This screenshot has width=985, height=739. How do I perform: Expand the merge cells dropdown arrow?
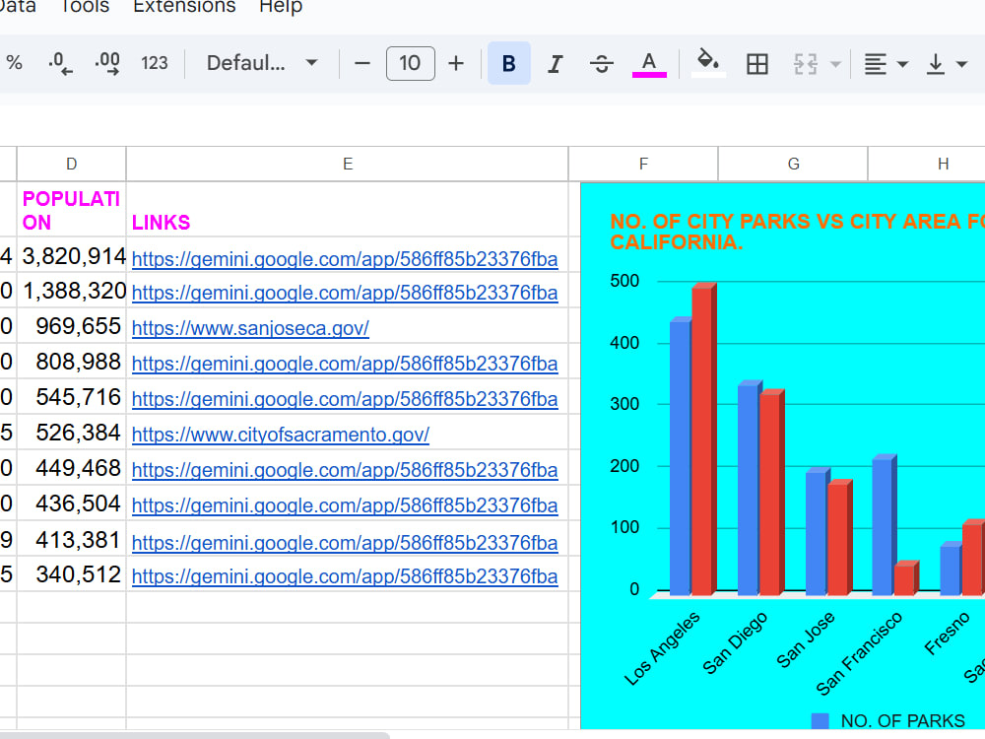[835, 63]
